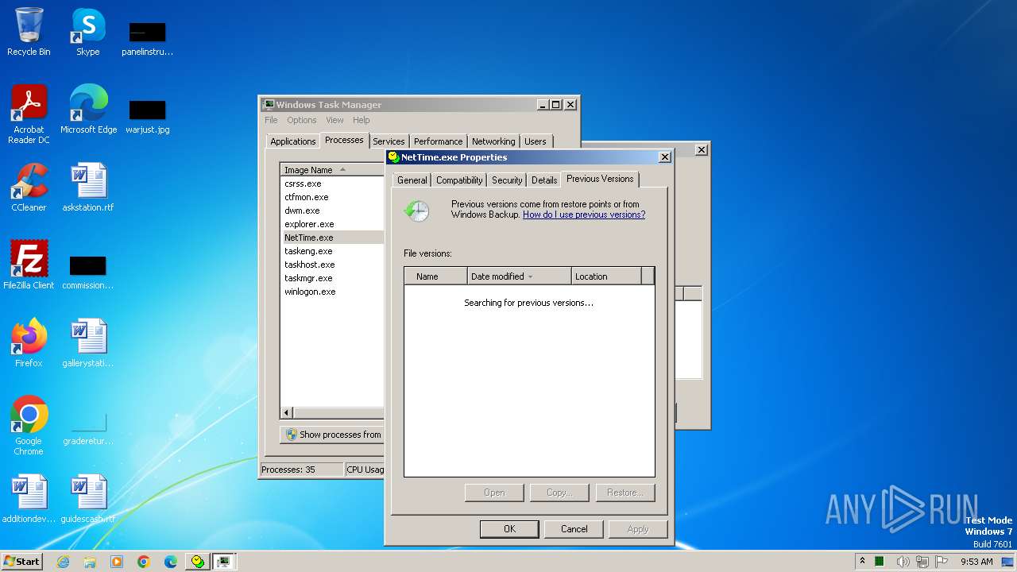Select the General tab in Properties
Screen dimensions: 1017x572
point(412,180)
